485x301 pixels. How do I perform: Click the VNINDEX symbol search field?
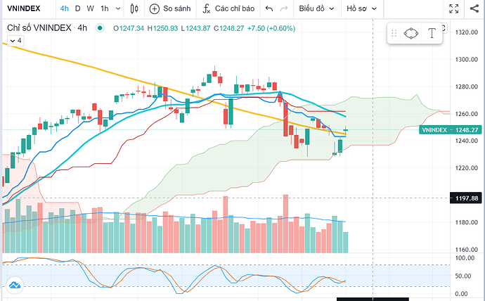[x=25, y=9]
